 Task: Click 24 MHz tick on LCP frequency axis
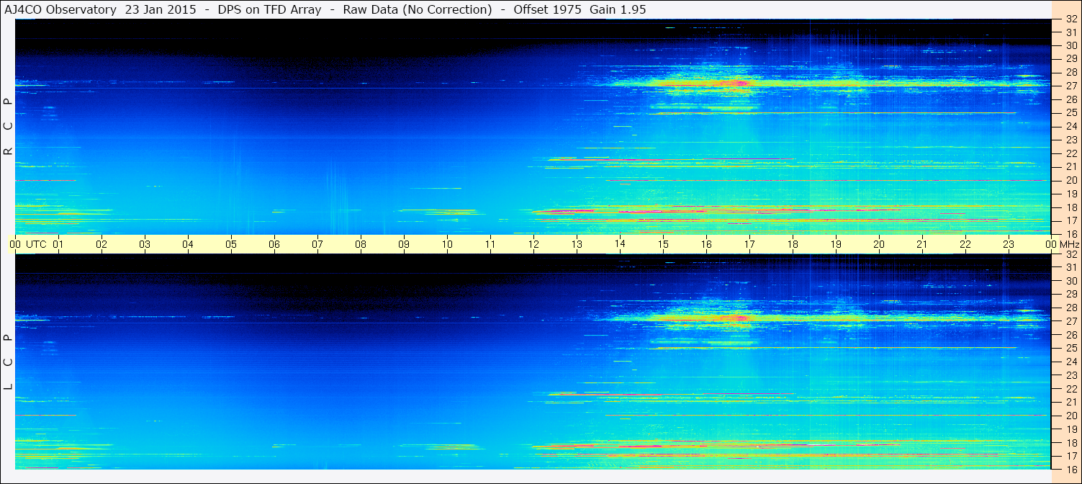pyautogui.click(x=1071, y=362)
